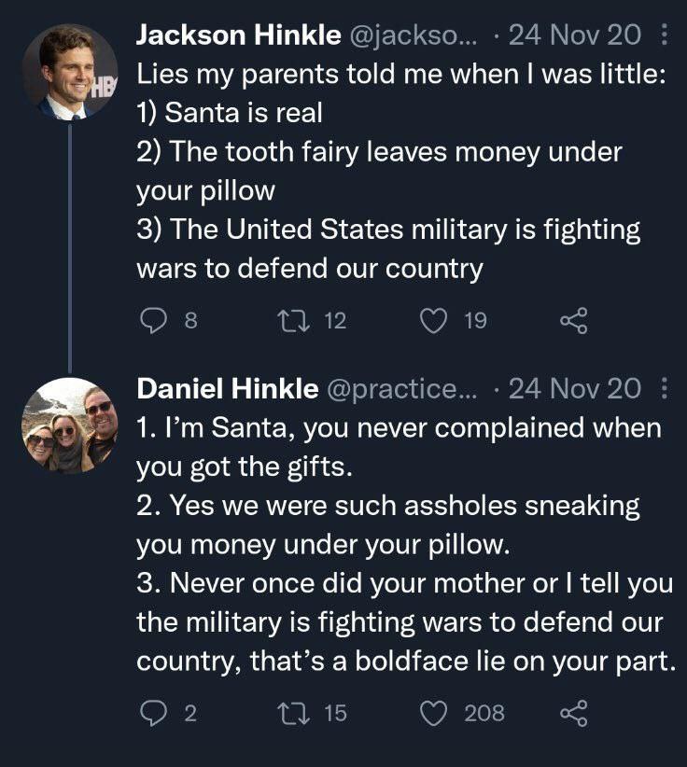Screen dimensions: 687x767
Task: Reply to Jackson Hinkle's tweet
Action: pyautogui.click(x=152, y=321)
